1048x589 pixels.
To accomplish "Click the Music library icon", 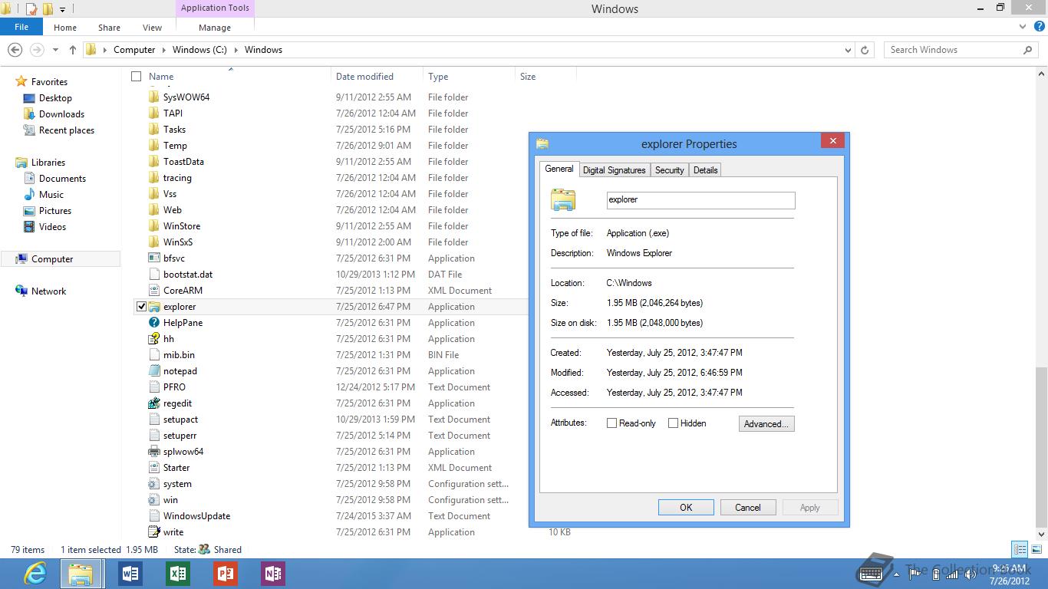I will click(29, 195).
